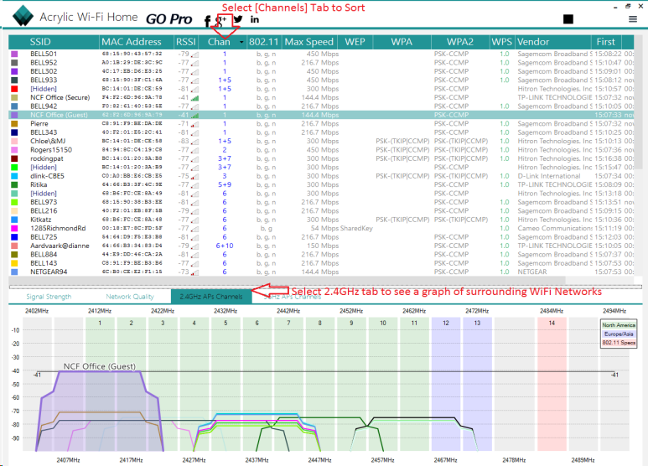This screenshot has height=466, width=648.
Task: Select the NETGEAR94 network row
Action: point(321,272)
